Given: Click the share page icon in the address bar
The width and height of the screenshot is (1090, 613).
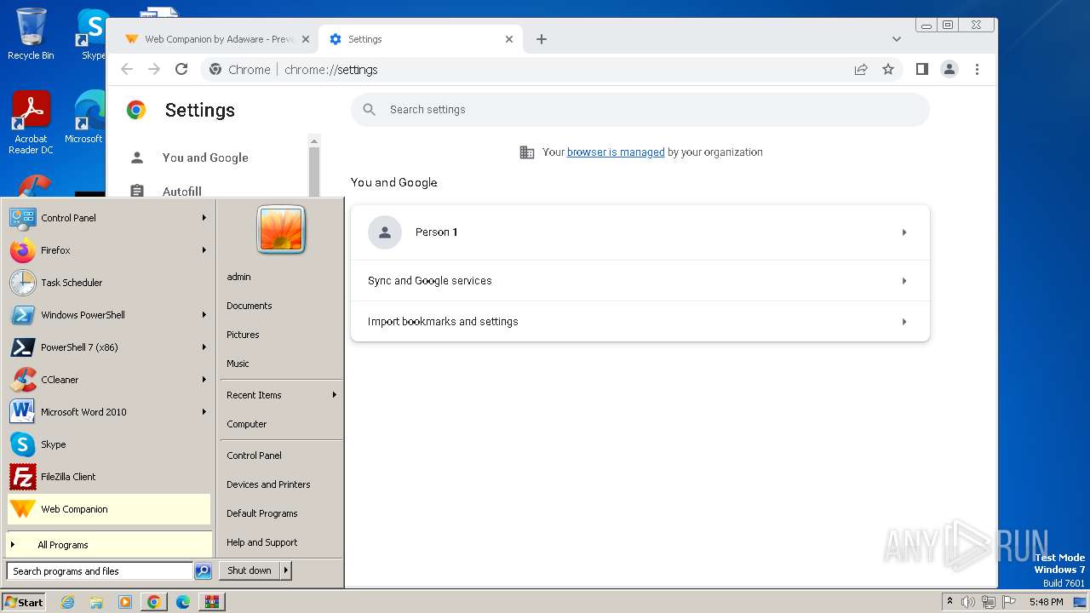Looking at the screenshot, I should coord(861,70).
